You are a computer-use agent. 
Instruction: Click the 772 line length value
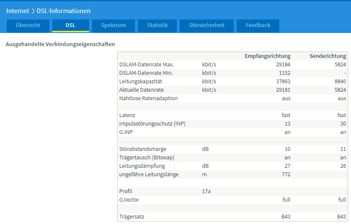tap(285, 174)
